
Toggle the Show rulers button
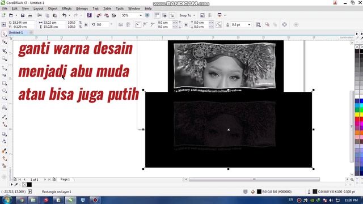[x=157, y=15]
